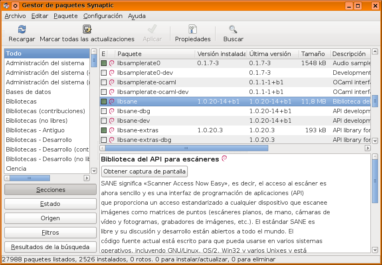Click package list scroll-down arrow

[x=375, y=141]
